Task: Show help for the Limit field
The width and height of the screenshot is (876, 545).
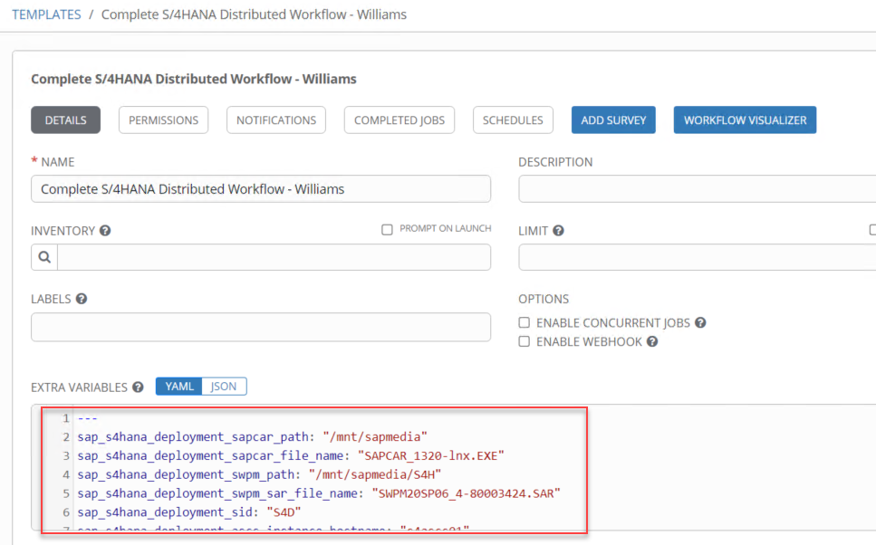Action: 558,231
